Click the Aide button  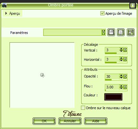[96, 121]
